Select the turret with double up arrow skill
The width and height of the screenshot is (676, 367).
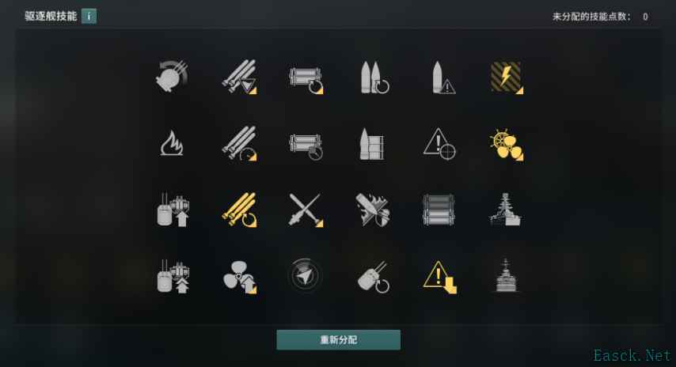173,277
